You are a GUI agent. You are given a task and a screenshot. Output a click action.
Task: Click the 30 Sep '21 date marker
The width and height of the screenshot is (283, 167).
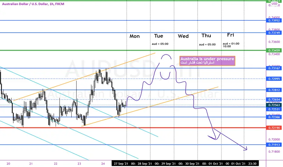[x=192, y=164]
